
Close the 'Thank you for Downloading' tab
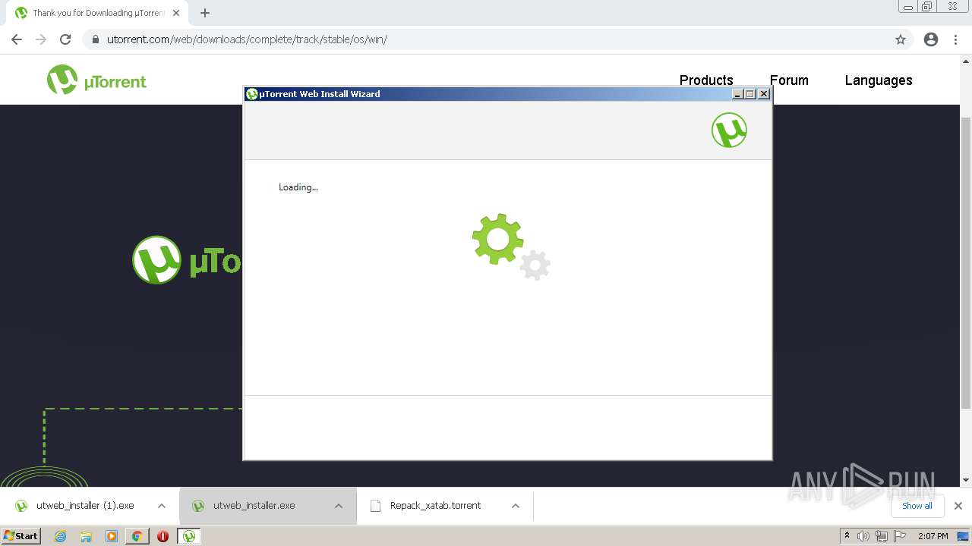click(x=176, y=13)
